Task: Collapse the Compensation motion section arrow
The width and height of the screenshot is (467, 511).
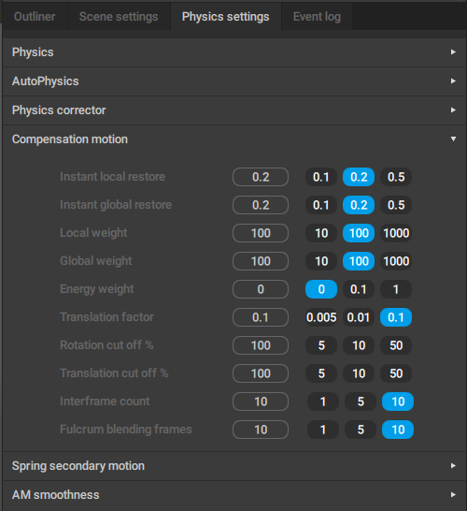Action: click(453, 139)
